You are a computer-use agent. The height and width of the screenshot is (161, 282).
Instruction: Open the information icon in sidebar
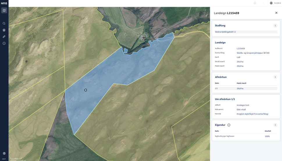[x=4, y=43]
